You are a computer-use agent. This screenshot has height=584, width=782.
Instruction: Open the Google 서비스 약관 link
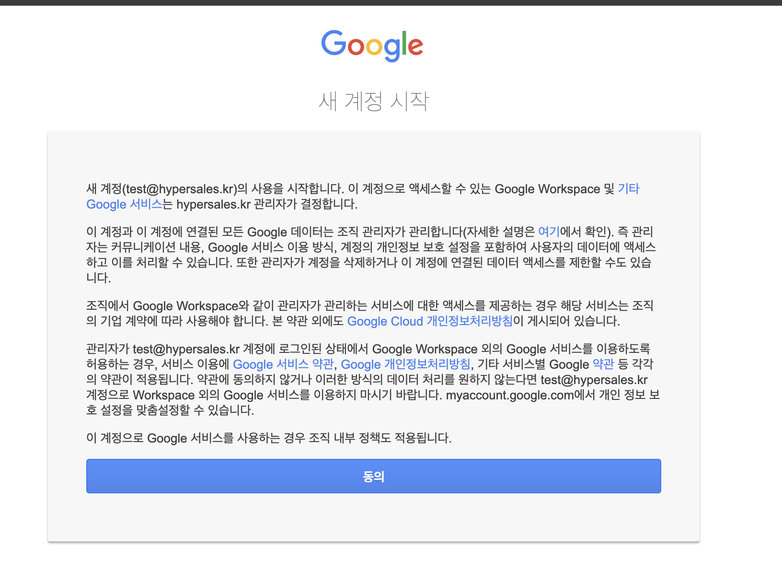click(283, 364)
